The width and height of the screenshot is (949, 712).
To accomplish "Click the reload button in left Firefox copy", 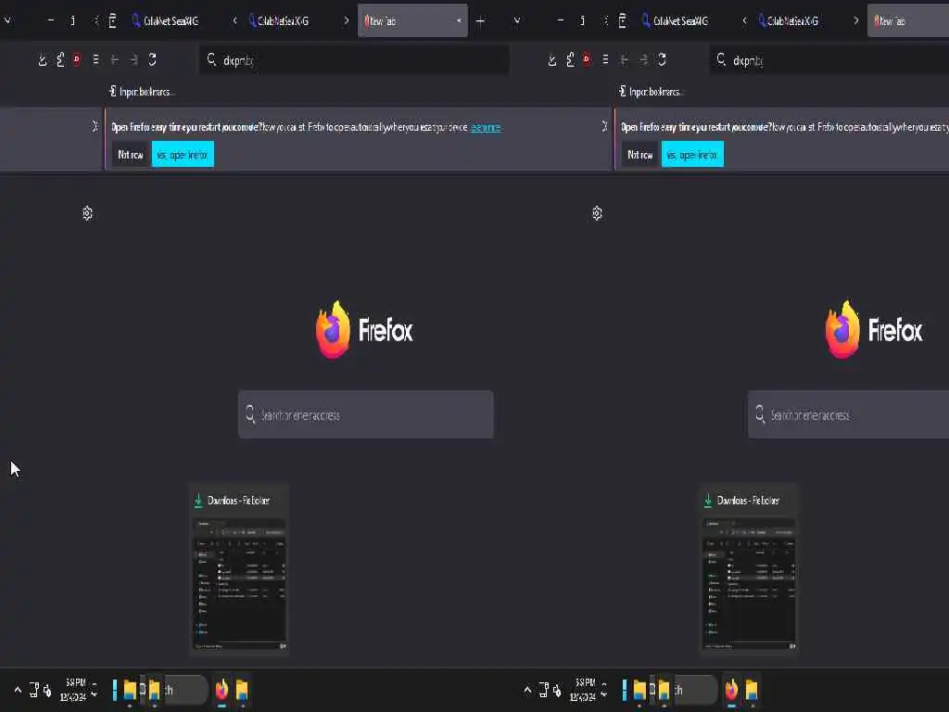I will (153, 59).
